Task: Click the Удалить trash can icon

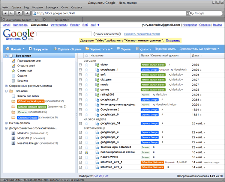Action: point(137,49)
